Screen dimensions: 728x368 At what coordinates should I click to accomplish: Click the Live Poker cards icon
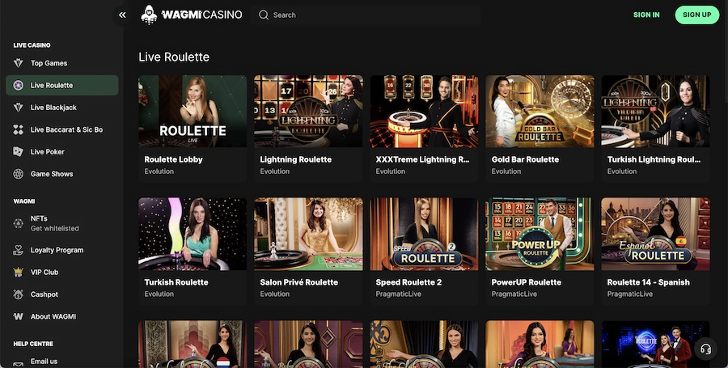click(x=18, y=152)
